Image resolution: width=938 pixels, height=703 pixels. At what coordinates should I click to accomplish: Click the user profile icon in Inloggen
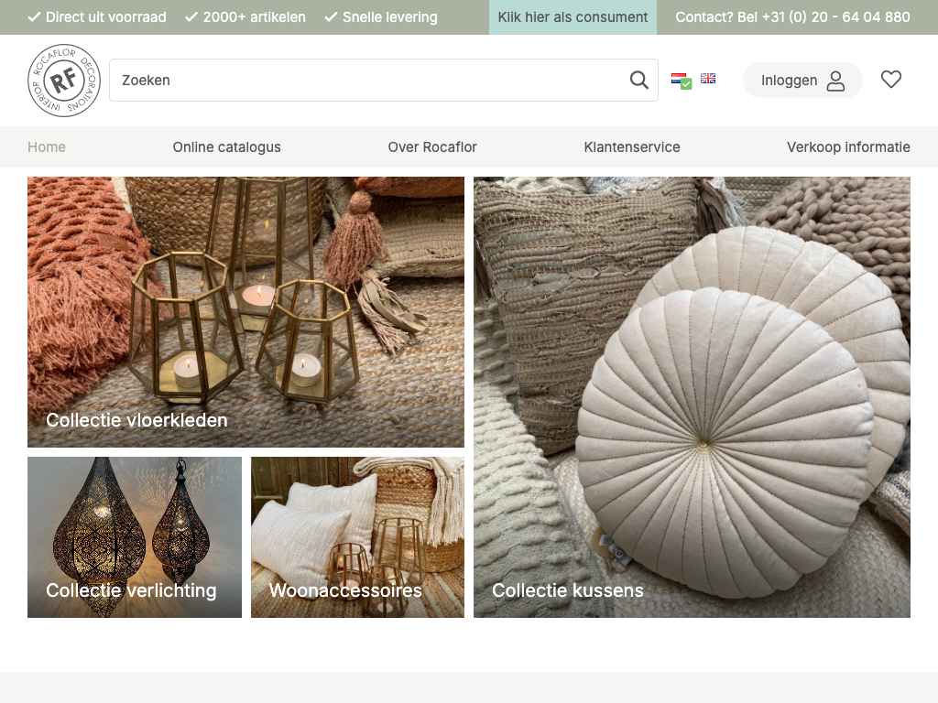pyautogui.click(x=835, y=81)
